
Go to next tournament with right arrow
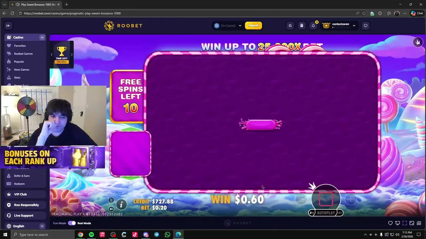[x=72, y=54]
